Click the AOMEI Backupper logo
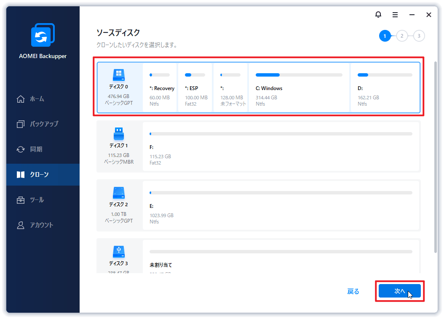 coord(43,35)
